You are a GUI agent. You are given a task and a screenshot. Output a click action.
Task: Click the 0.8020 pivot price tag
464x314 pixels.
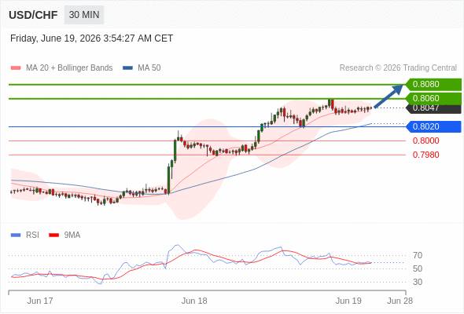coord(433,126)
